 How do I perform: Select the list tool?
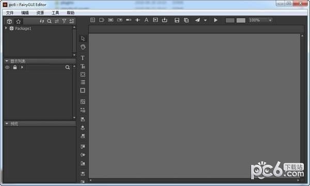(83, 82)
